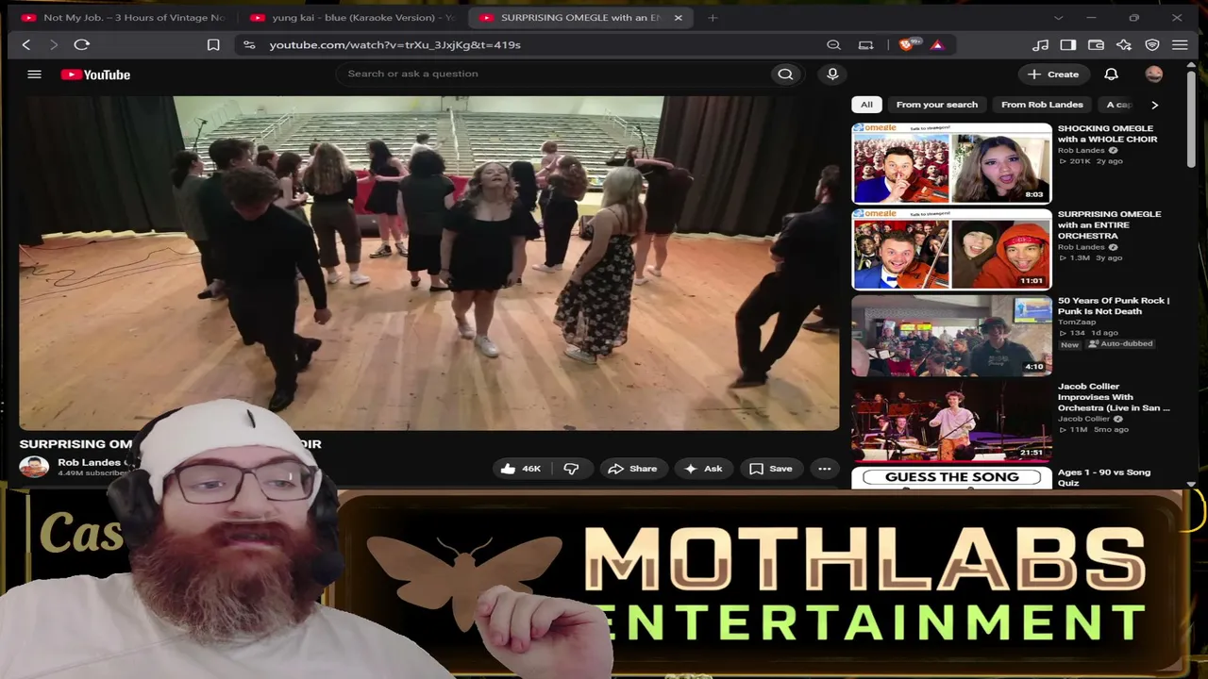Dislike this video
The width and height of the screenshot is (1208, 679).
tap(571, 469)
